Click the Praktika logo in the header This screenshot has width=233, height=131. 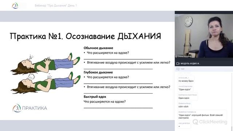click(x=15, y=6)
